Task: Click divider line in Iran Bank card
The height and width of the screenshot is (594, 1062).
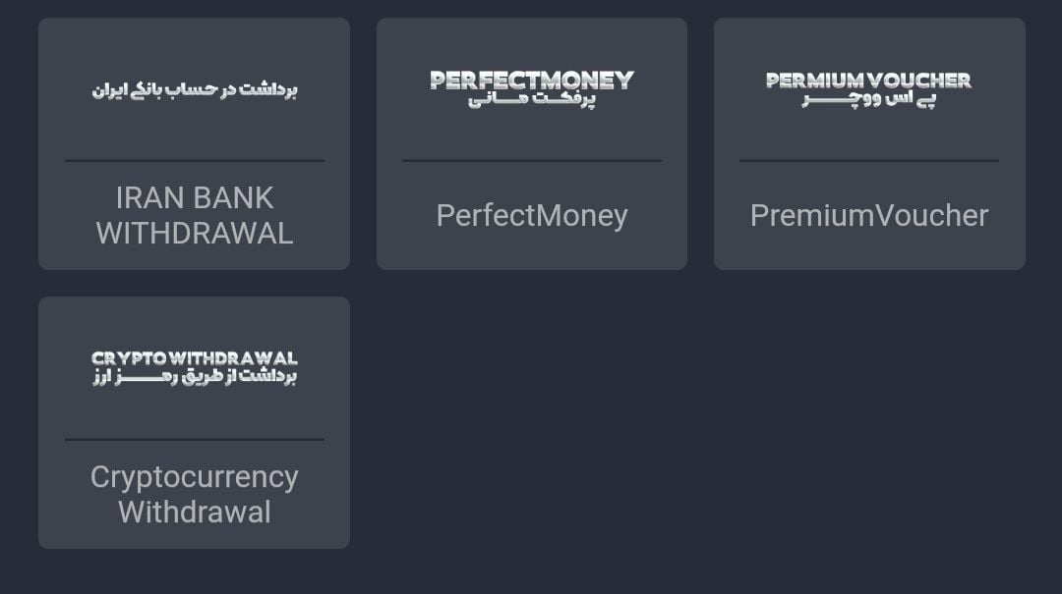Action: pos(194,160)
